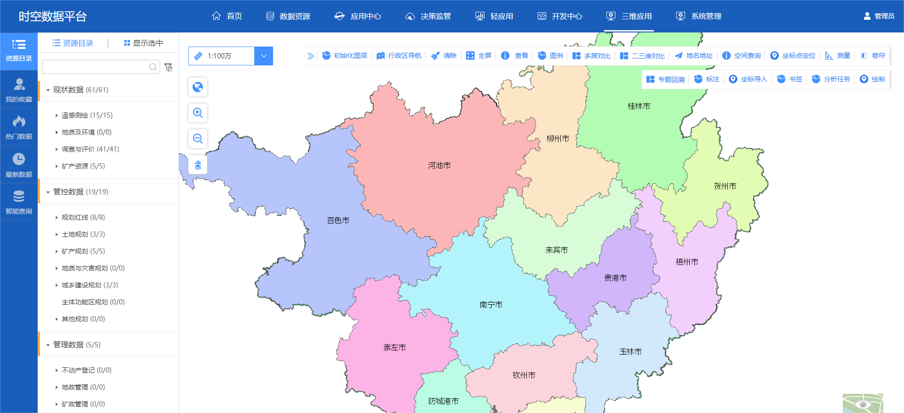Screen dimensions: 904x413
Task: Open the 数据资源 top menu
Action: 288,16
